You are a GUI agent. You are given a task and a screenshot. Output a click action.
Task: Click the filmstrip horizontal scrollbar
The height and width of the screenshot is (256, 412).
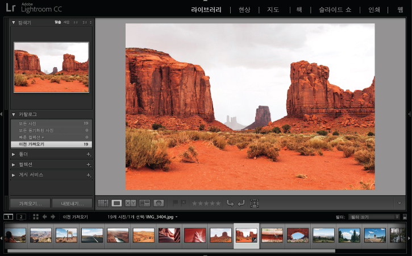[x=171, y=251]
